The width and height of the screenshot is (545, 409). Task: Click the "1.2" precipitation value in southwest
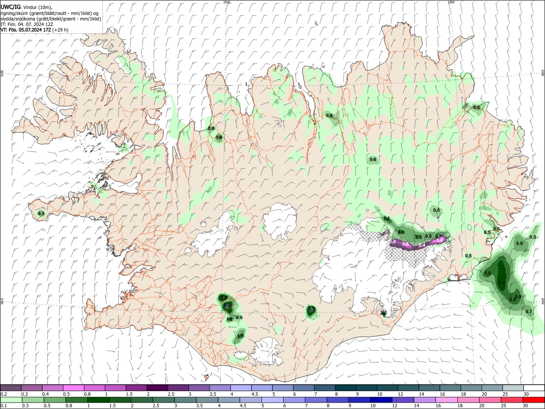[229, 319]
